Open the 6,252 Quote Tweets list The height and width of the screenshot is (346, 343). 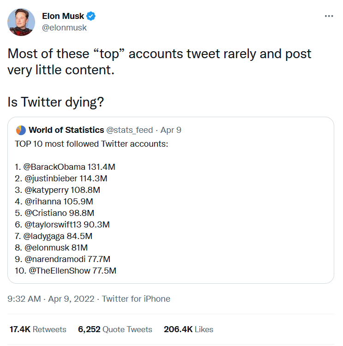tap(115, 329)
